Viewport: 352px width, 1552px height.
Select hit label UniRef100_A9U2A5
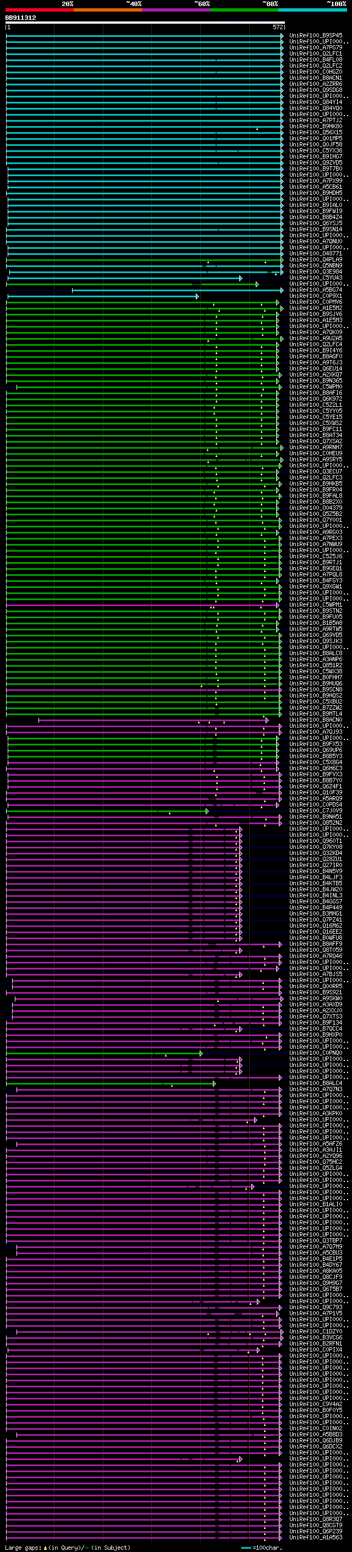315,339
